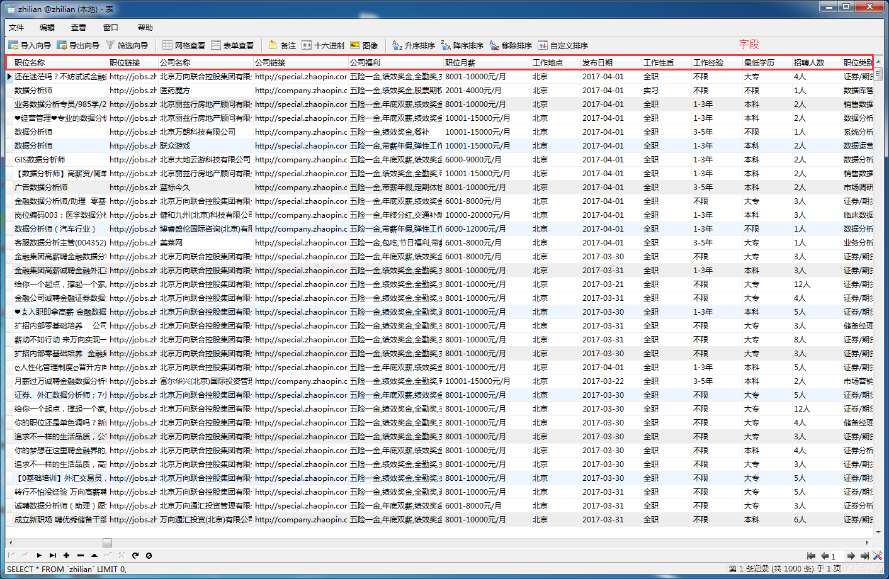This screenshot has width=889, height=579.
Task: Switch to 表单查看 form view
Action: point(232,45)
